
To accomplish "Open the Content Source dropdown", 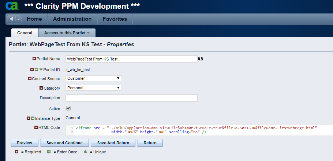I will [93, 78].
